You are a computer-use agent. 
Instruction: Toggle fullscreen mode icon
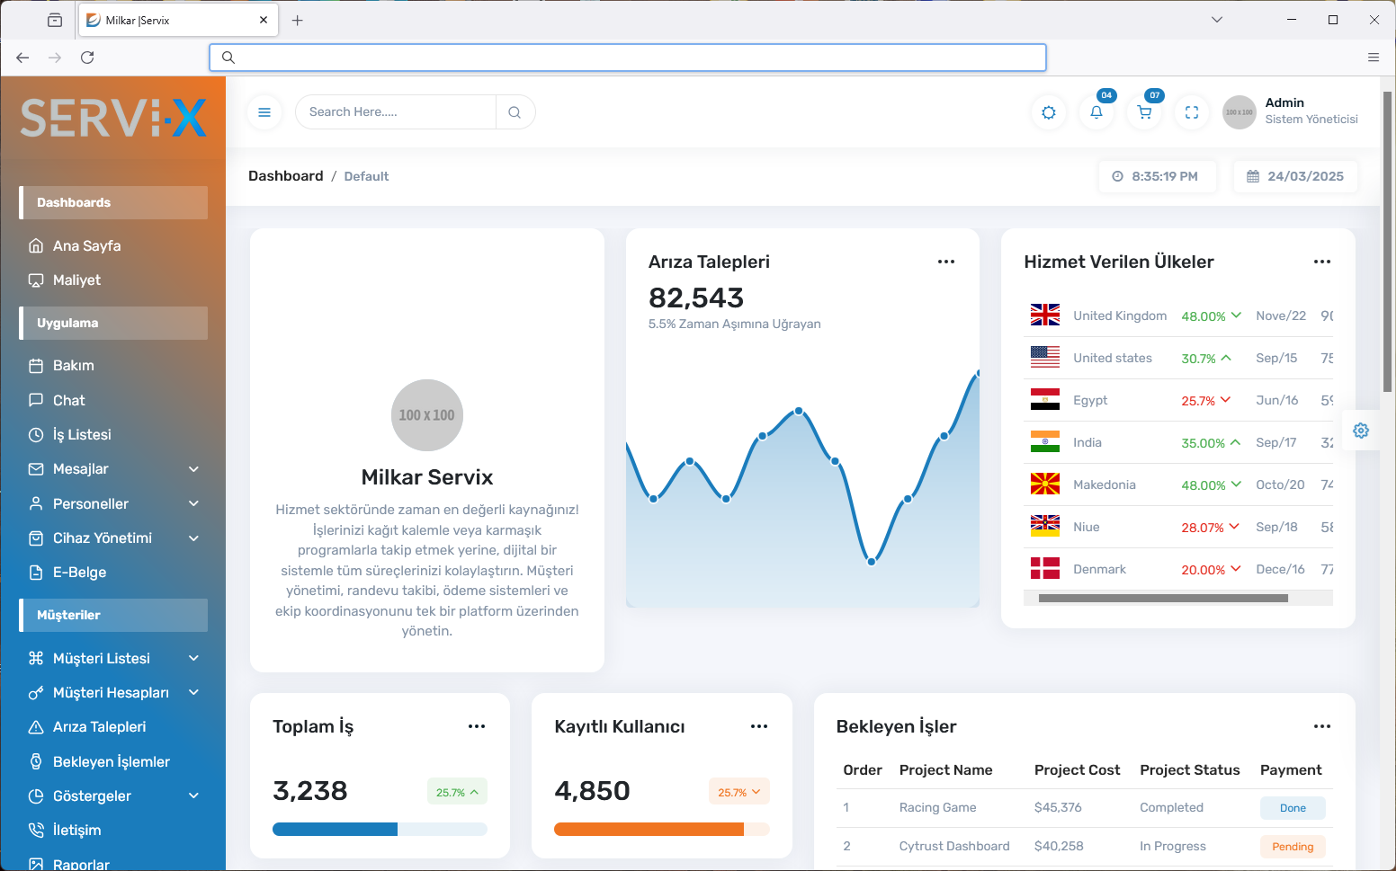click(1192, 112)
